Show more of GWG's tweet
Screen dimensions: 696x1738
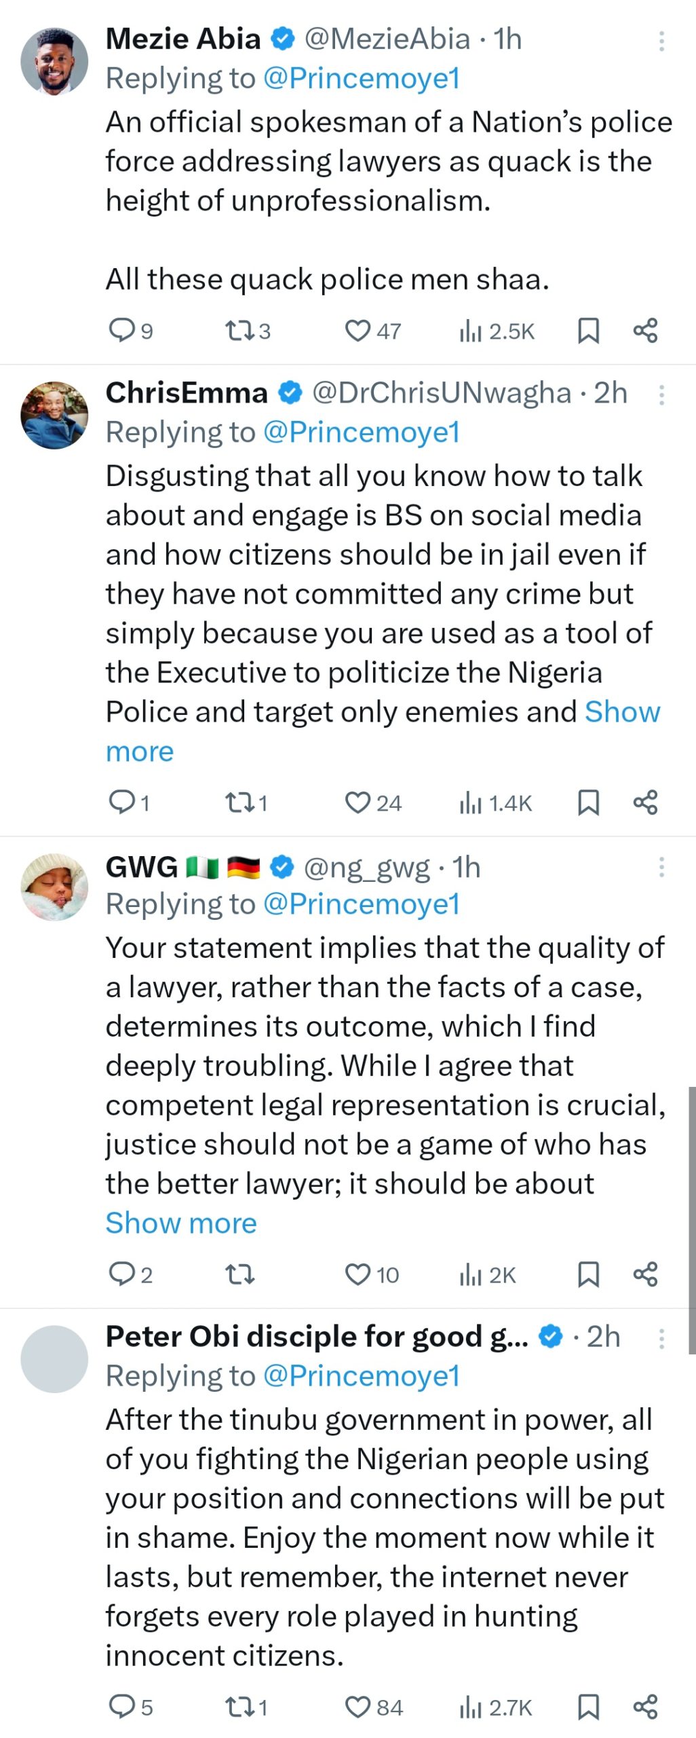click(181, 1223)
